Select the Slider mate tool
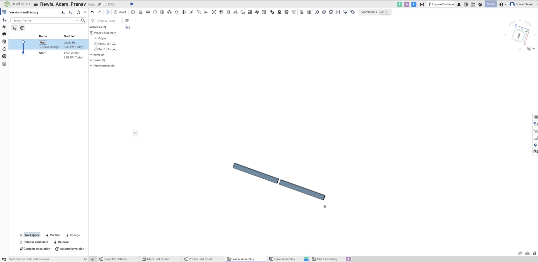This screenshot has width=538, height=262. pos(155,12)
